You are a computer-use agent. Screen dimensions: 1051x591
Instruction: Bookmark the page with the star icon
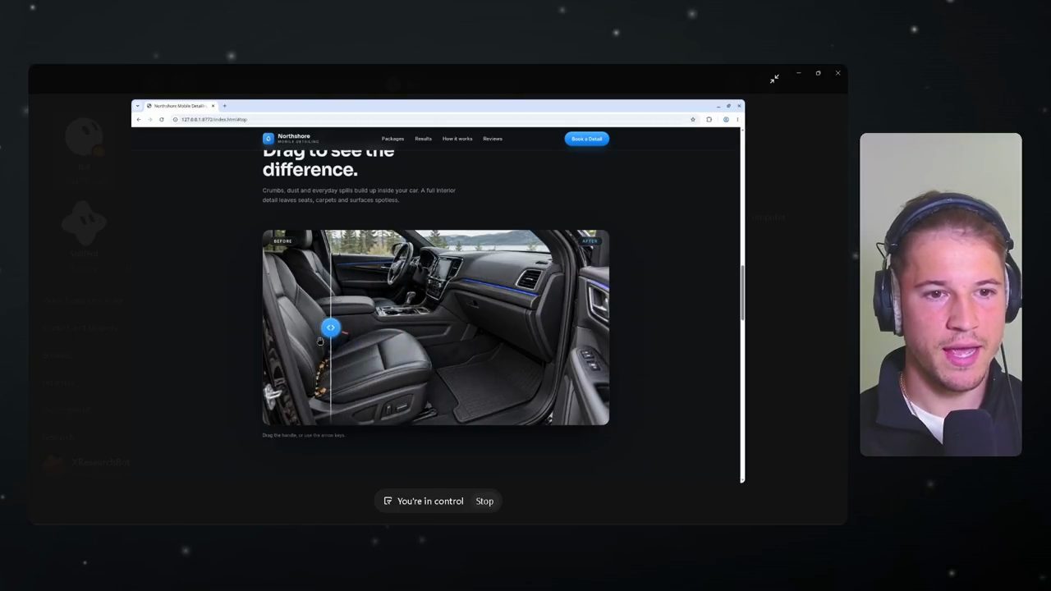[x=693, y=120]
